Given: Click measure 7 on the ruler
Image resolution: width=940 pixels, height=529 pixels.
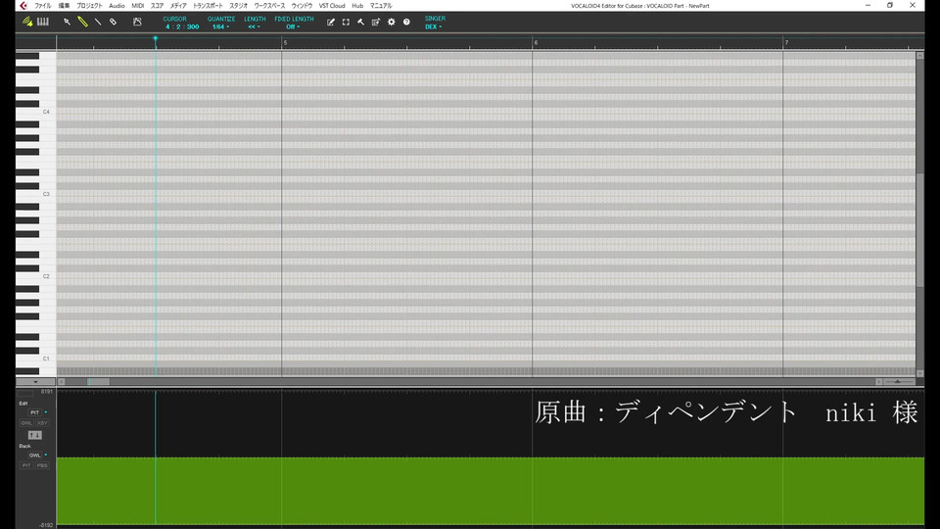Looking at the screenshot, I should (786, 42).
